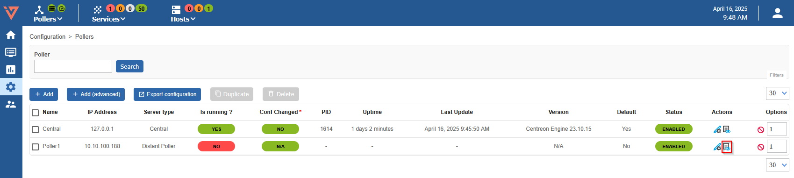This screenshot has width=794, height=178.
Task: Toggle the select-all header checkbox
Action: coord(35,113)
